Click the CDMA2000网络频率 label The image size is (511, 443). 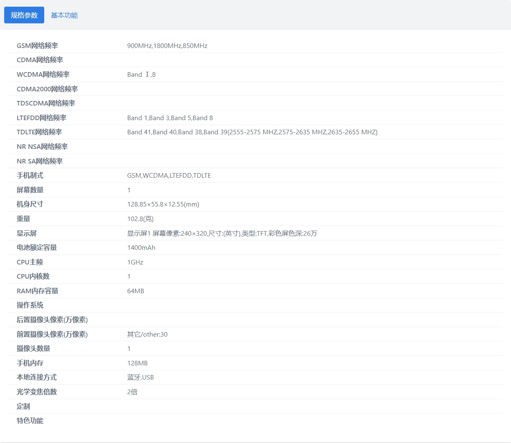(x=47, y=89)
